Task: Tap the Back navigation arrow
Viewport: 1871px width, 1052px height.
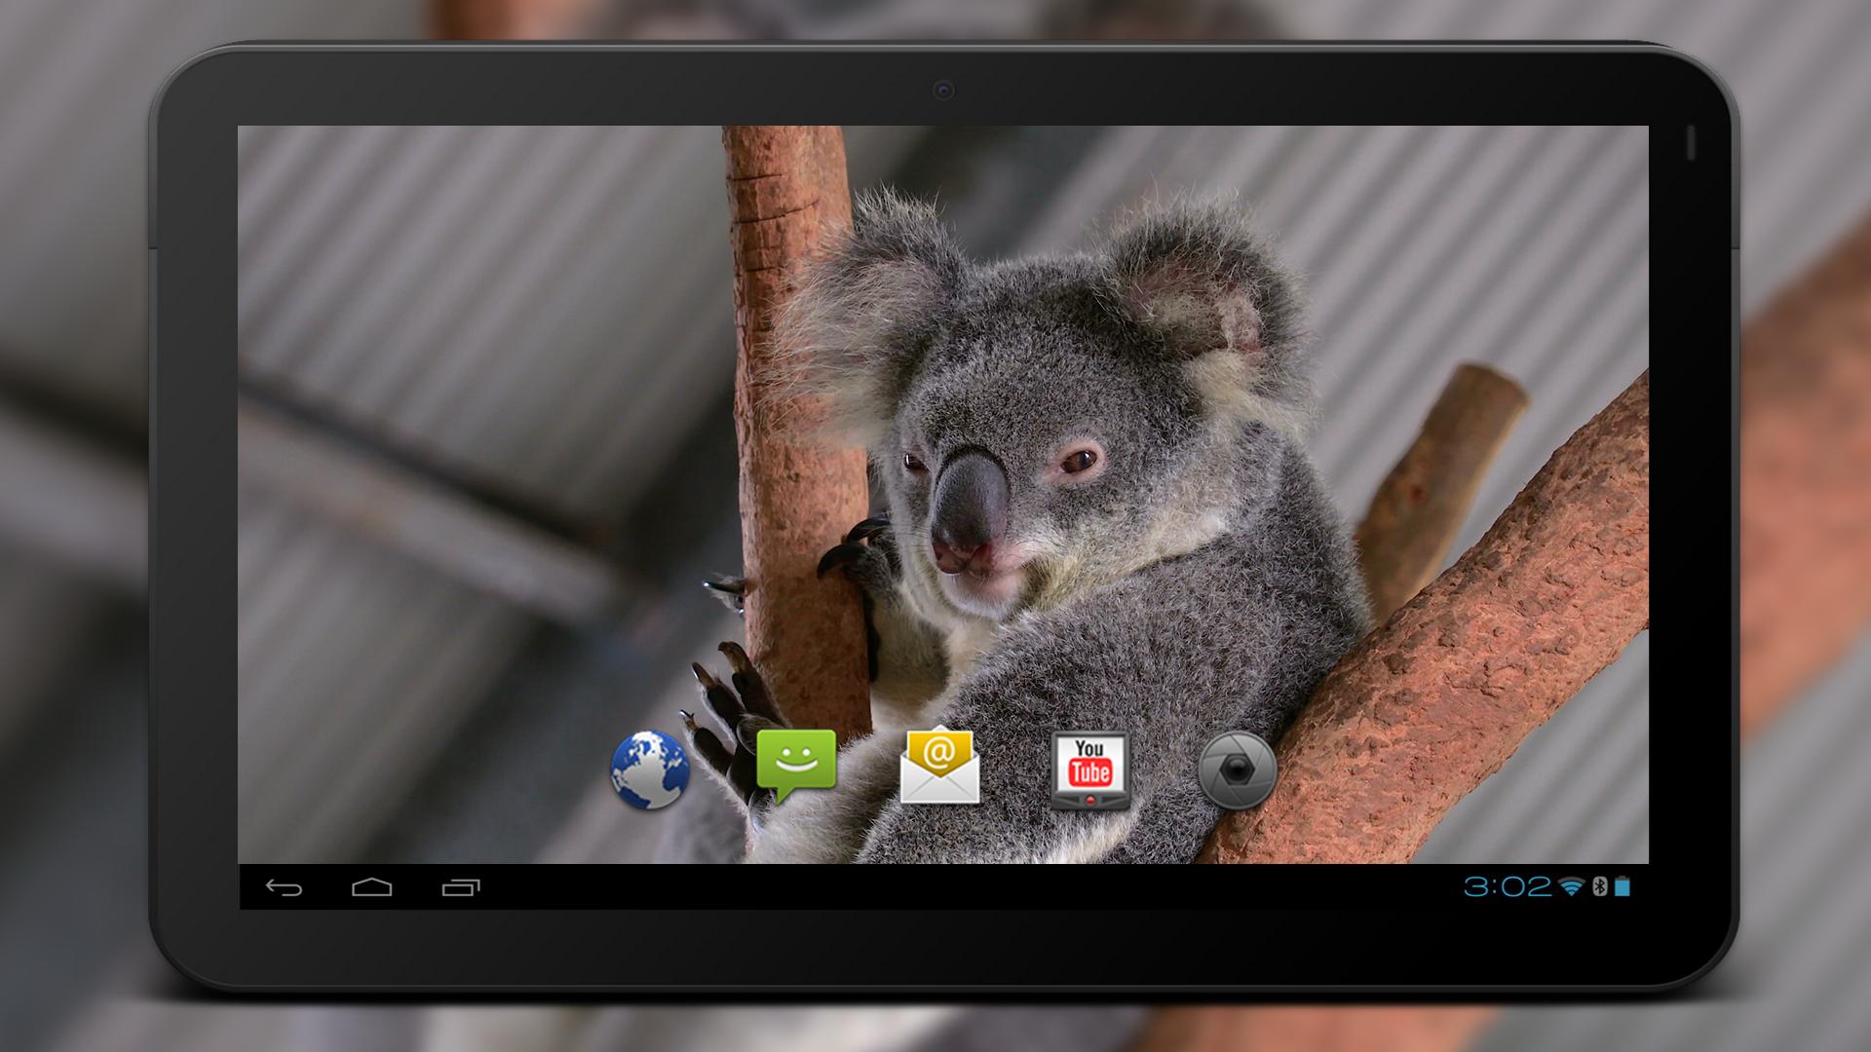Action: tap(284, 887)
